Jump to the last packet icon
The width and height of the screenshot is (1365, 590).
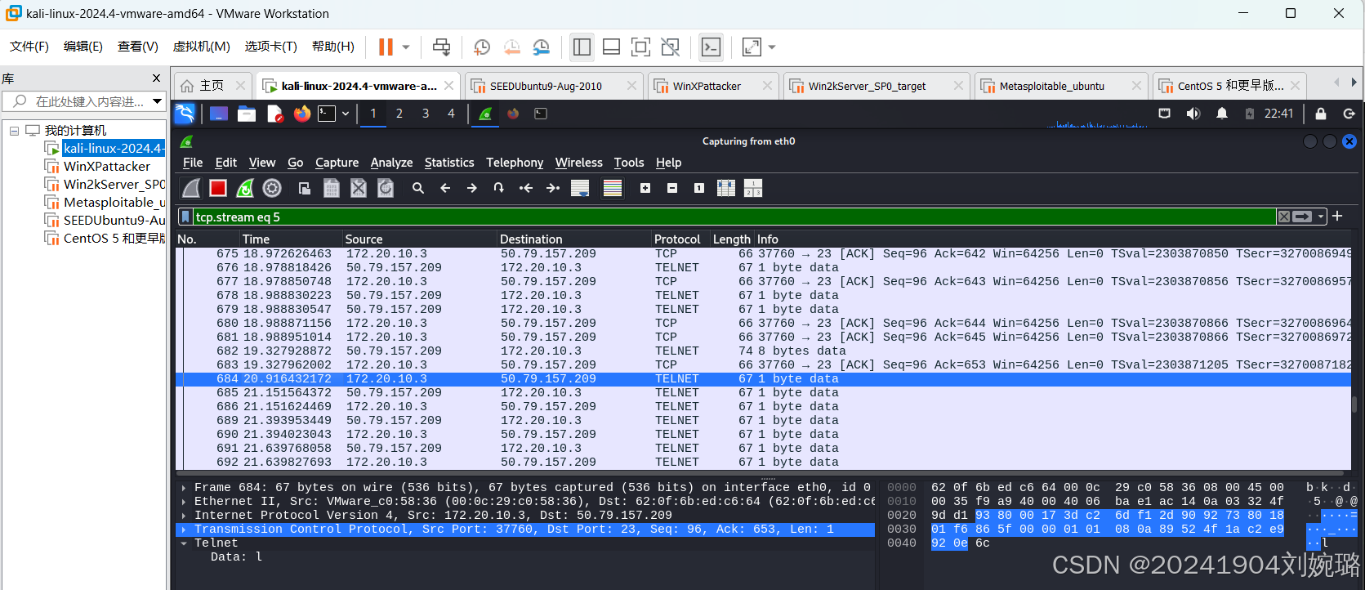553,188
